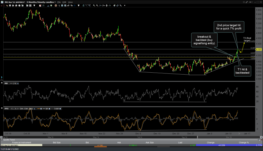Click the Financial Instrument column header
The width and height of the screenshot is (263, 151).
tap(21, 142)
